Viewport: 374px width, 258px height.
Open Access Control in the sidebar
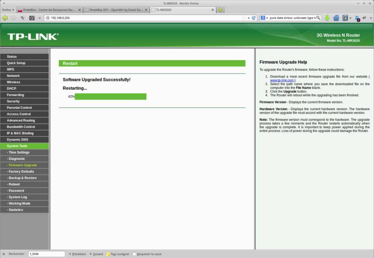point(24,114)
